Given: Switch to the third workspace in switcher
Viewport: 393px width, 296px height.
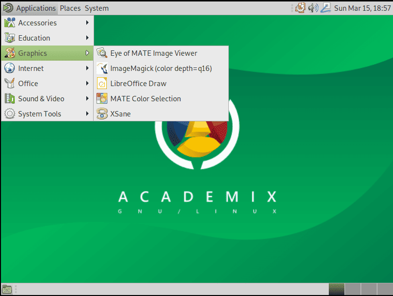Looking at the screenshot, I should click(369, 289).
